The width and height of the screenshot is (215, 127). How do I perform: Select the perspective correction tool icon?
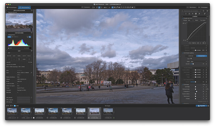click(x=121, y=7)
